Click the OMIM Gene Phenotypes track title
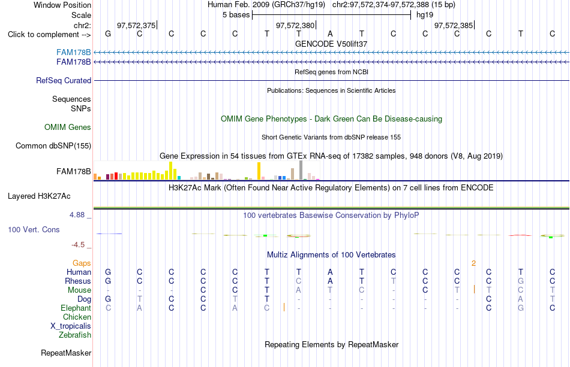This screenshot has width=570, height=367. 331,119
